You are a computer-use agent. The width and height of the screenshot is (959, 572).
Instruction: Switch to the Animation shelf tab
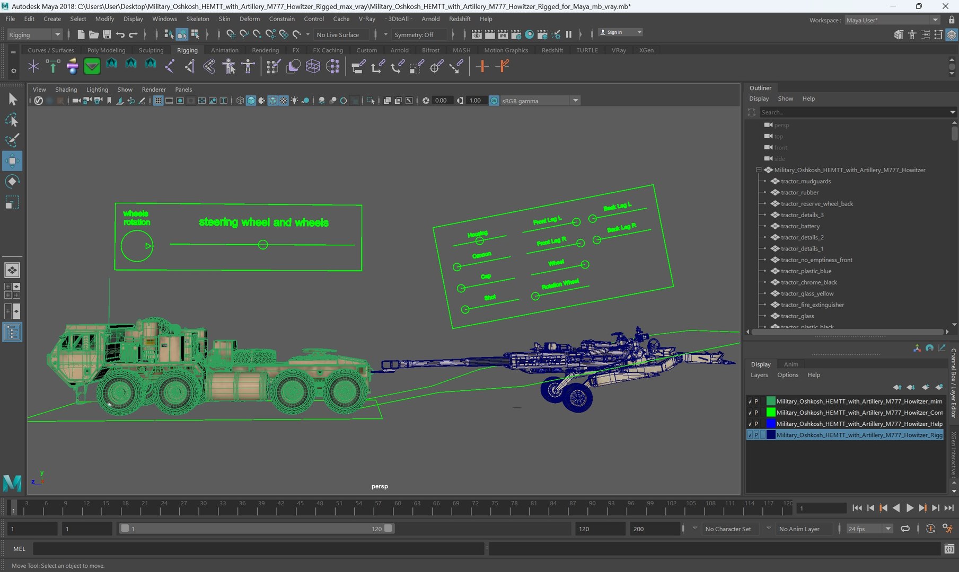pos(224,50)
